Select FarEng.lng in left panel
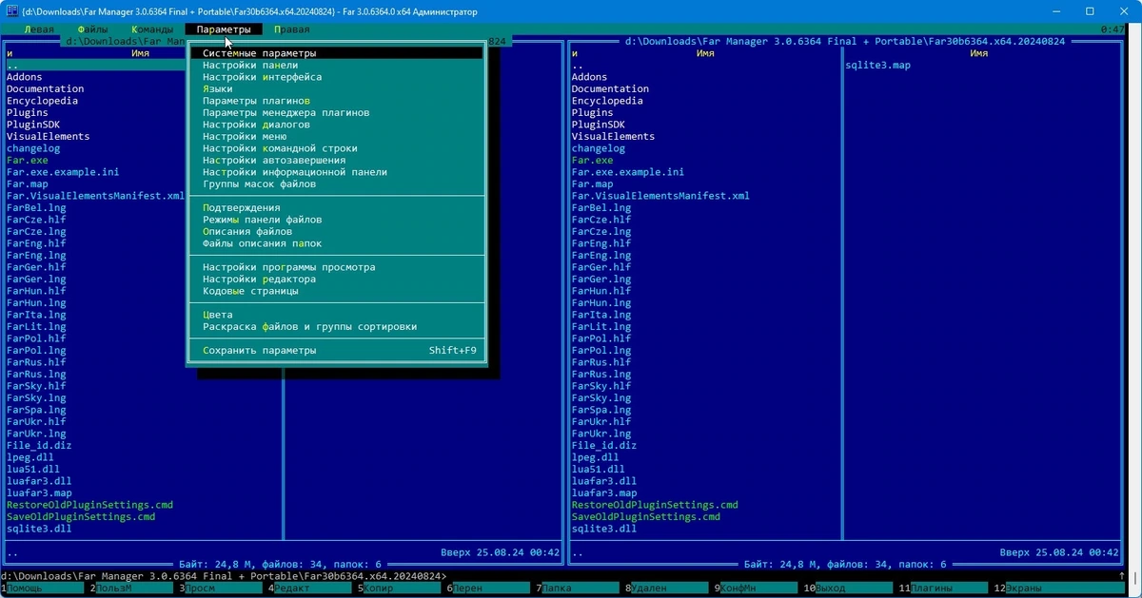The height and width of the screenshot is (598, 1142). [x=36, y=256]
